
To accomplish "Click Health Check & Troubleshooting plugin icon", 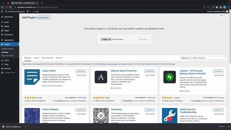I will point(170,116).
